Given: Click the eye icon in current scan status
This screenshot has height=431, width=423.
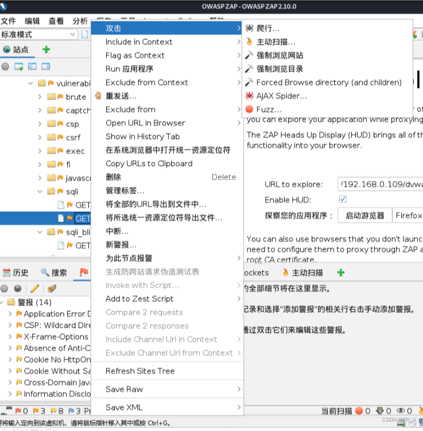Looking at the screenshot, I should coord(401,411).
